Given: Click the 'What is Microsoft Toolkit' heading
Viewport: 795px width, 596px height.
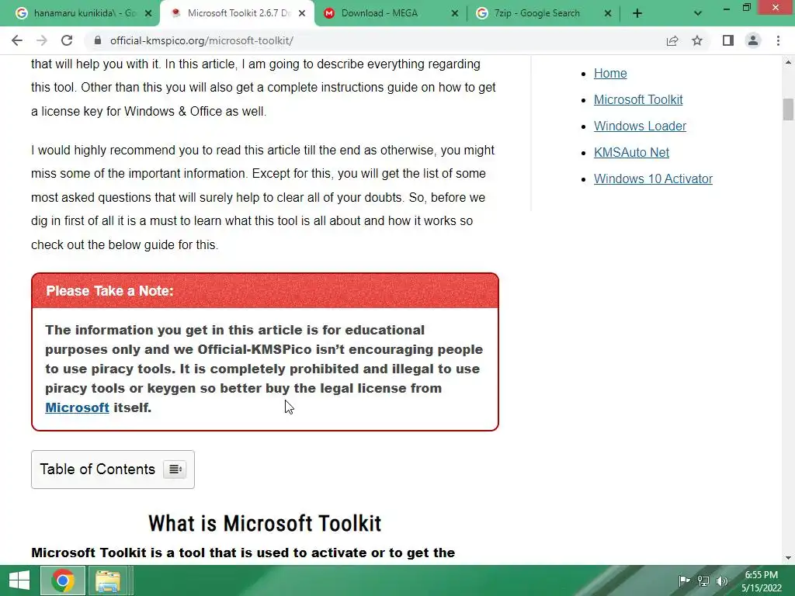Looking at the screenshot, I should pyautogui.click(x=265, y=524).
